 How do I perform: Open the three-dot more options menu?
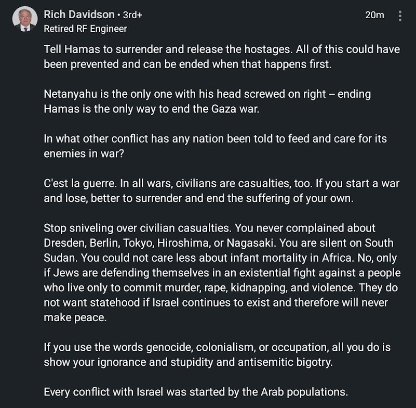(400, 16)
